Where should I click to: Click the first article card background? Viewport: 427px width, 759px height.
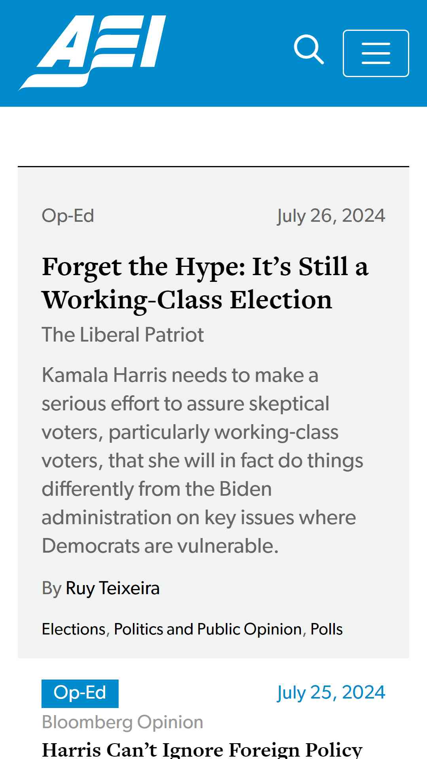click(x=213, y=412)
